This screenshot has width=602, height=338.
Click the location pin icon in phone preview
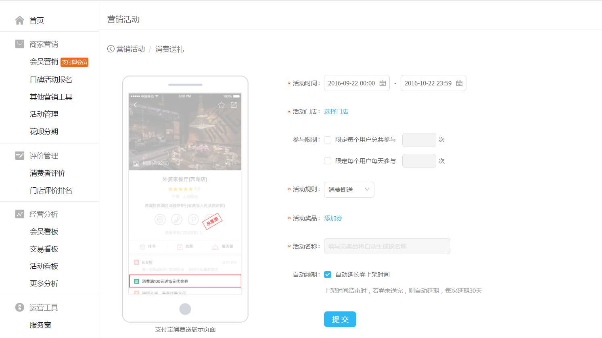tap(160, 220)
